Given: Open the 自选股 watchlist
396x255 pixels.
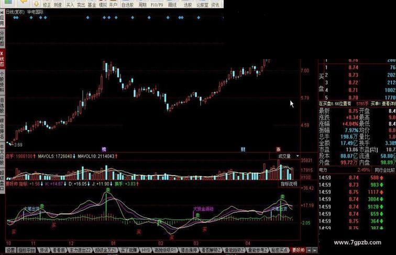Looking at the screenshot, I should tap(127, 5).
